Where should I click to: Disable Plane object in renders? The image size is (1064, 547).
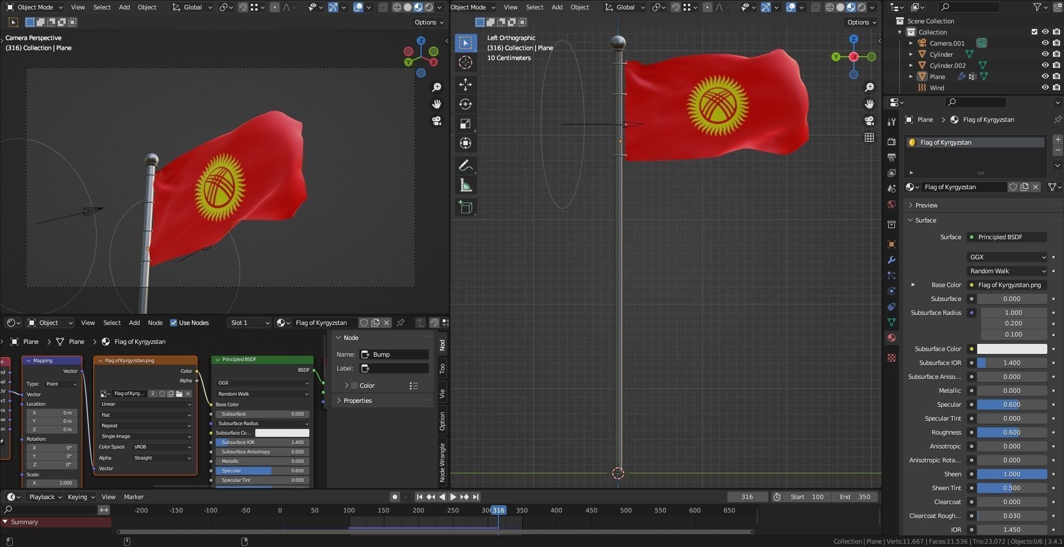point(1056,77)
